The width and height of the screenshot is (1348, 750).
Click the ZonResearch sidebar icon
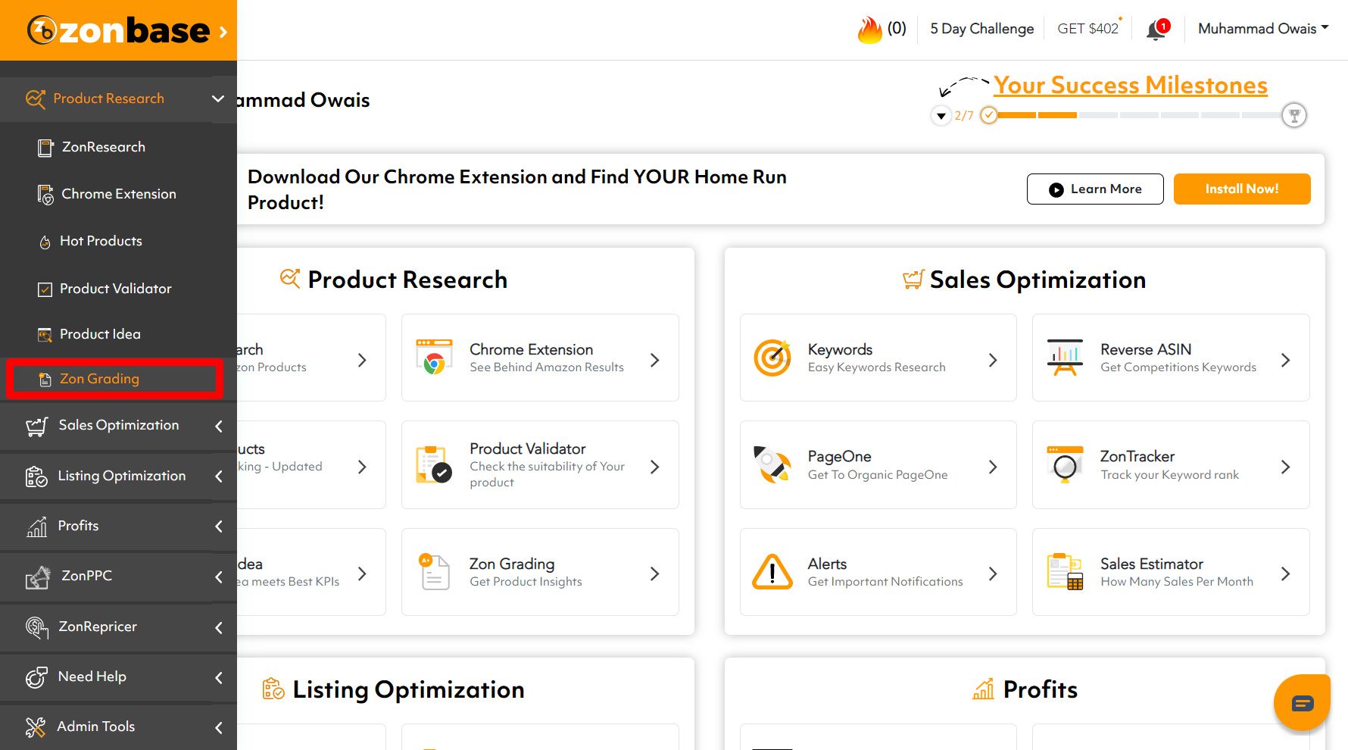pos(45,148)
